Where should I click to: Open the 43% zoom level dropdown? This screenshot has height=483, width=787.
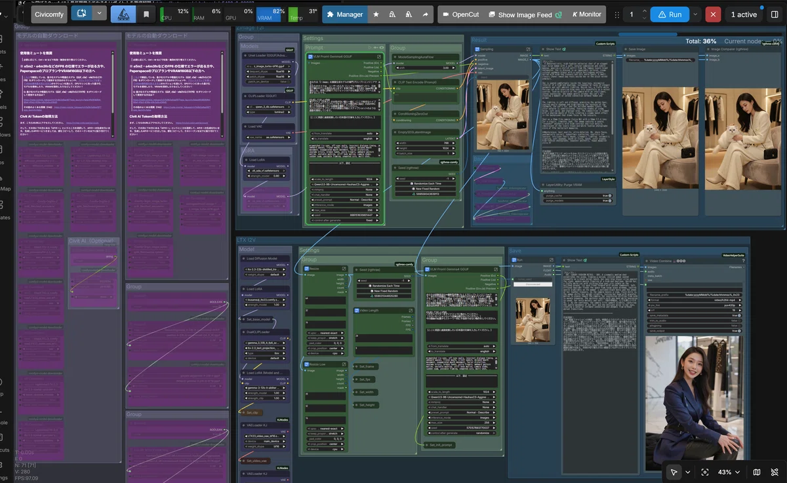[729, 472]
